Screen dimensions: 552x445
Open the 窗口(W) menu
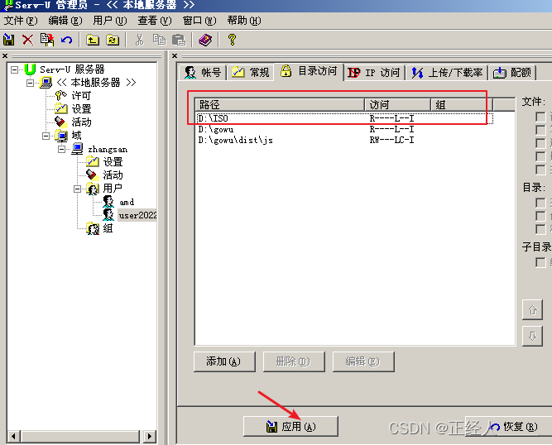pyautogui.click(x=199, y=21)
